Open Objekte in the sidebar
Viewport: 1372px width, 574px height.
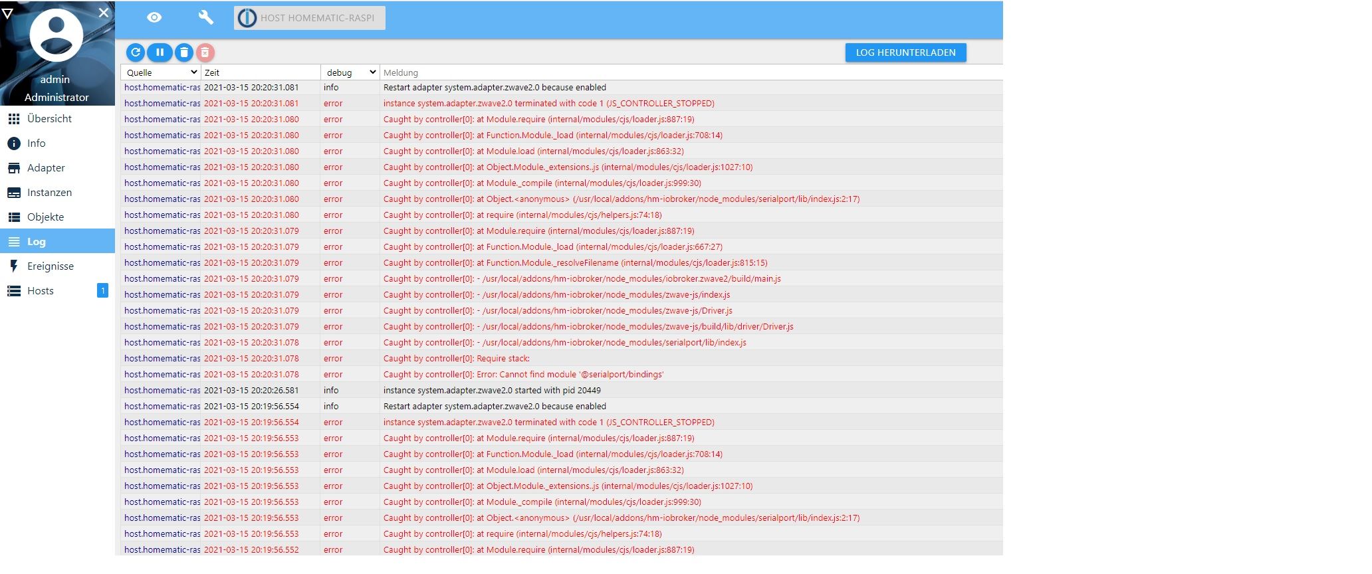[57, 217]
